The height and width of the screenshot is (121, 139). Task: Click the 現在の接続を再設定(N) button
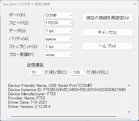tap(108, 18)
